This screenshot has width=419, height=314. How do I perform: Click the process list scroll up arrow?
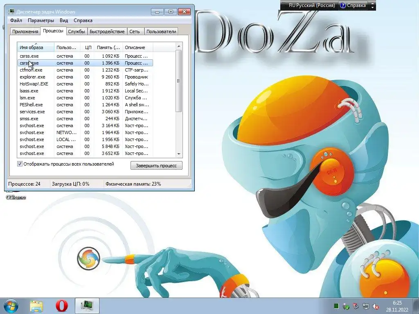pos(179,46)
